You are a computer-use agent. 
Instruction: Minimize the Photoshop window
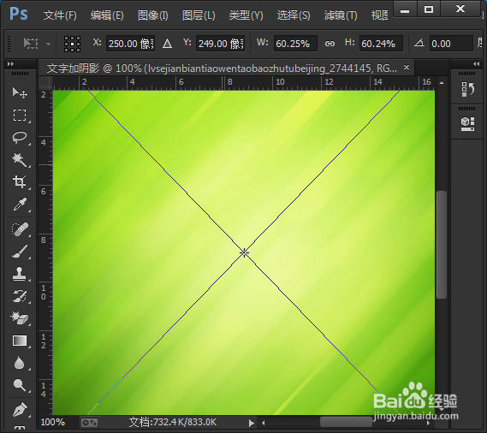(405, 9)
